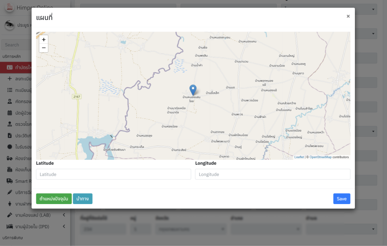Click the บ้านหนองหว้า village label
The height and width of the screenshot is (246, 387).
(316, 132)
